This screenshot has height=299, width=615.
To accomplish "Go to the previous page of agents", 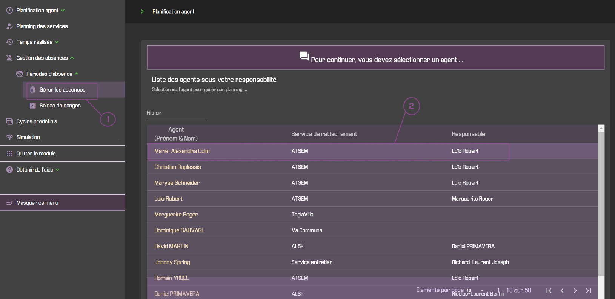I will point(562,290).
